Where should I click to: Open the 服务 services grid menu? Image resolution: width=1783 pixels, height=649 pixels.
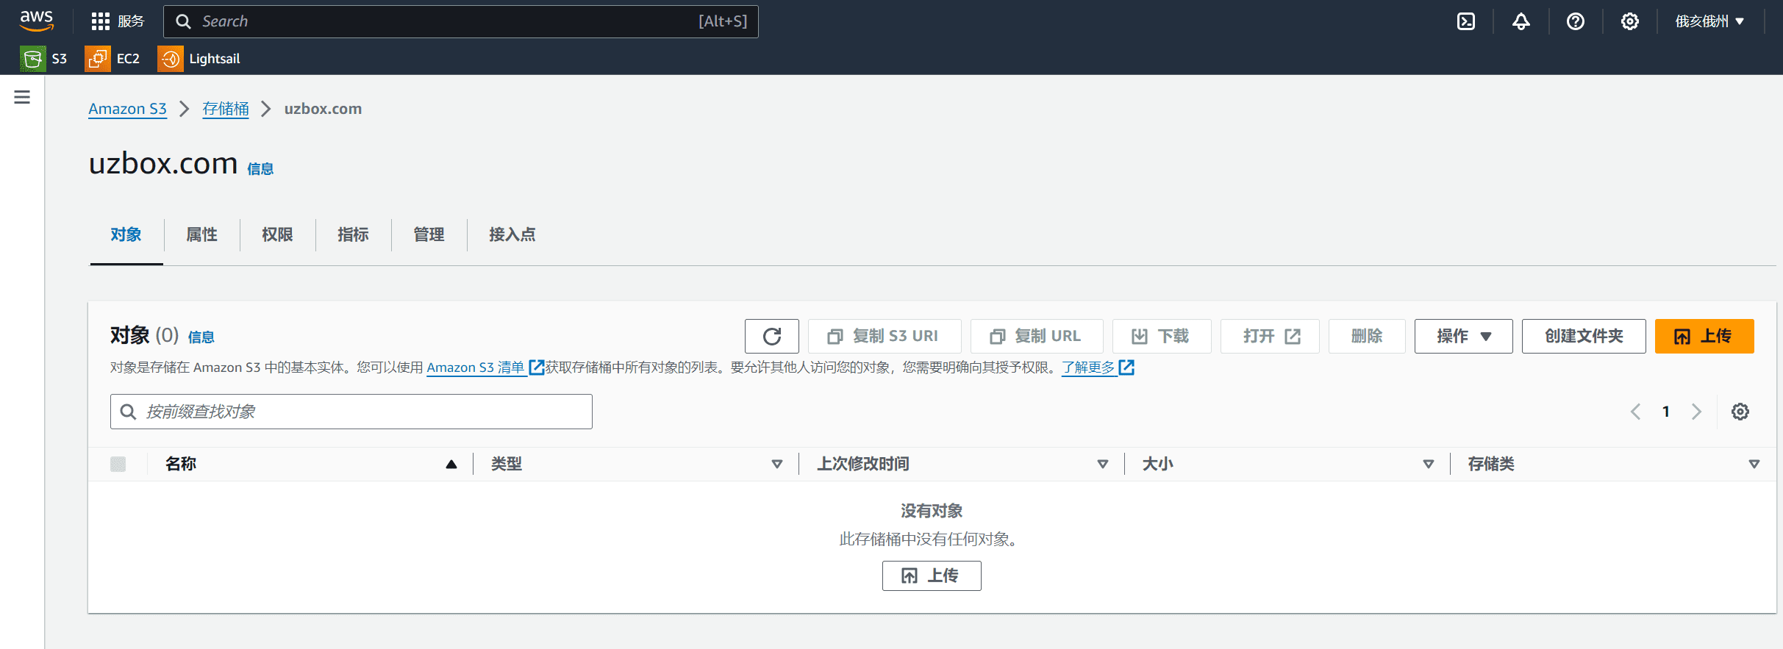[118, 21]
